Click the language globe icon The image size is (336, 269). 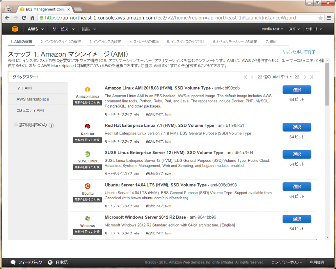point(50,262)
